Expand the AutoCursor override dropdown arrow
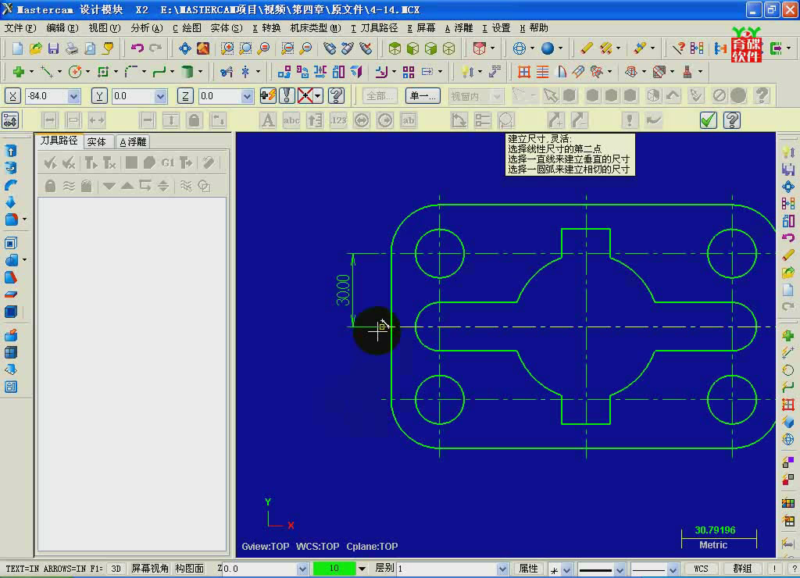 (319, 95)
